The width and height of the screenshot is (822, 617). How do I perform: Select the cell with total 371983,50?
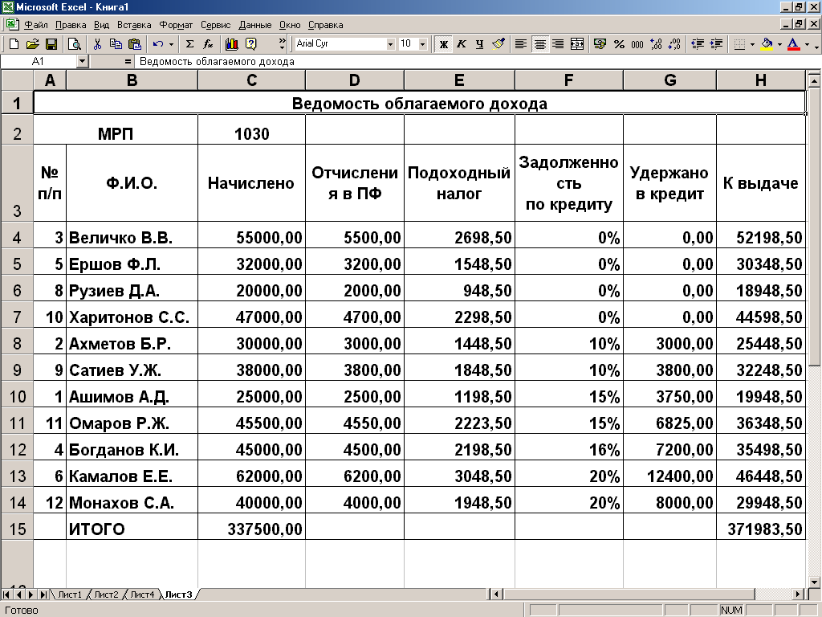coord(761,529)
